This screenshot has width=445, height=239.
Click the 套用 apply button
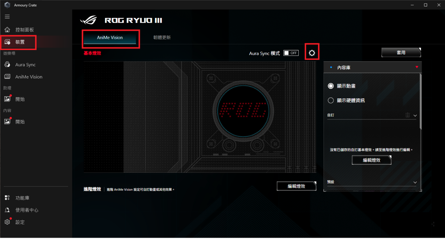[401, 52]
